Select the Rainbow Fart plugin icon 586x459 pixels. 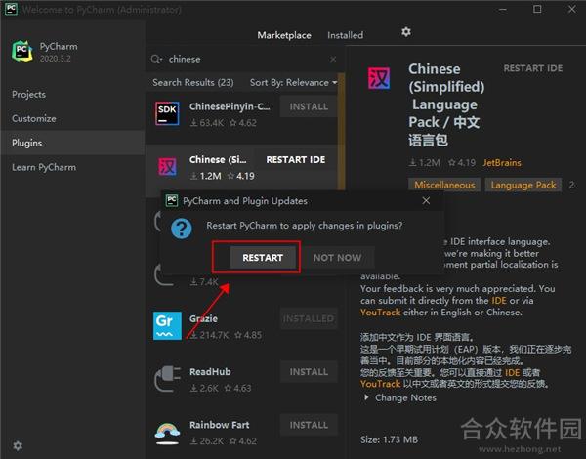pos(167,433)
